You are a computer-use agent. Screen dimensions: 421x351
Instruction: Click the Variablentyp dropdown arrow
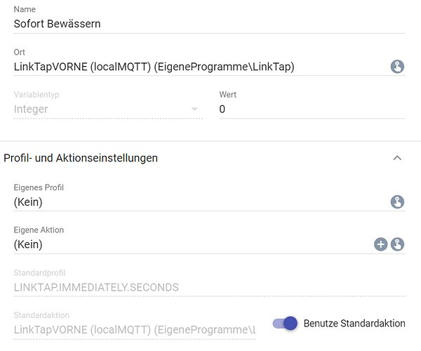(x=194, y=109)
